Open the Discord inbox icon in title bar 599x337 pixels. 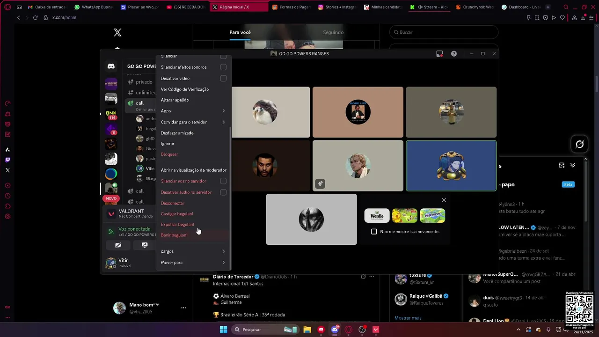point(439,54)
